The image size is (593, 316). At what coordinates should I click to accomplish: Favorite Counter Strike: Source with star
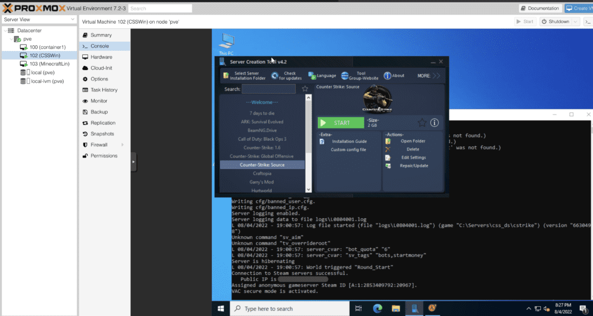422,123
